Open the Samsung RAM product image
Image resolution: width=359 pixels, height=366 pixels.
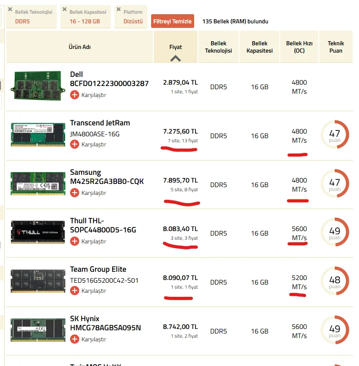(x=38, y=183)
